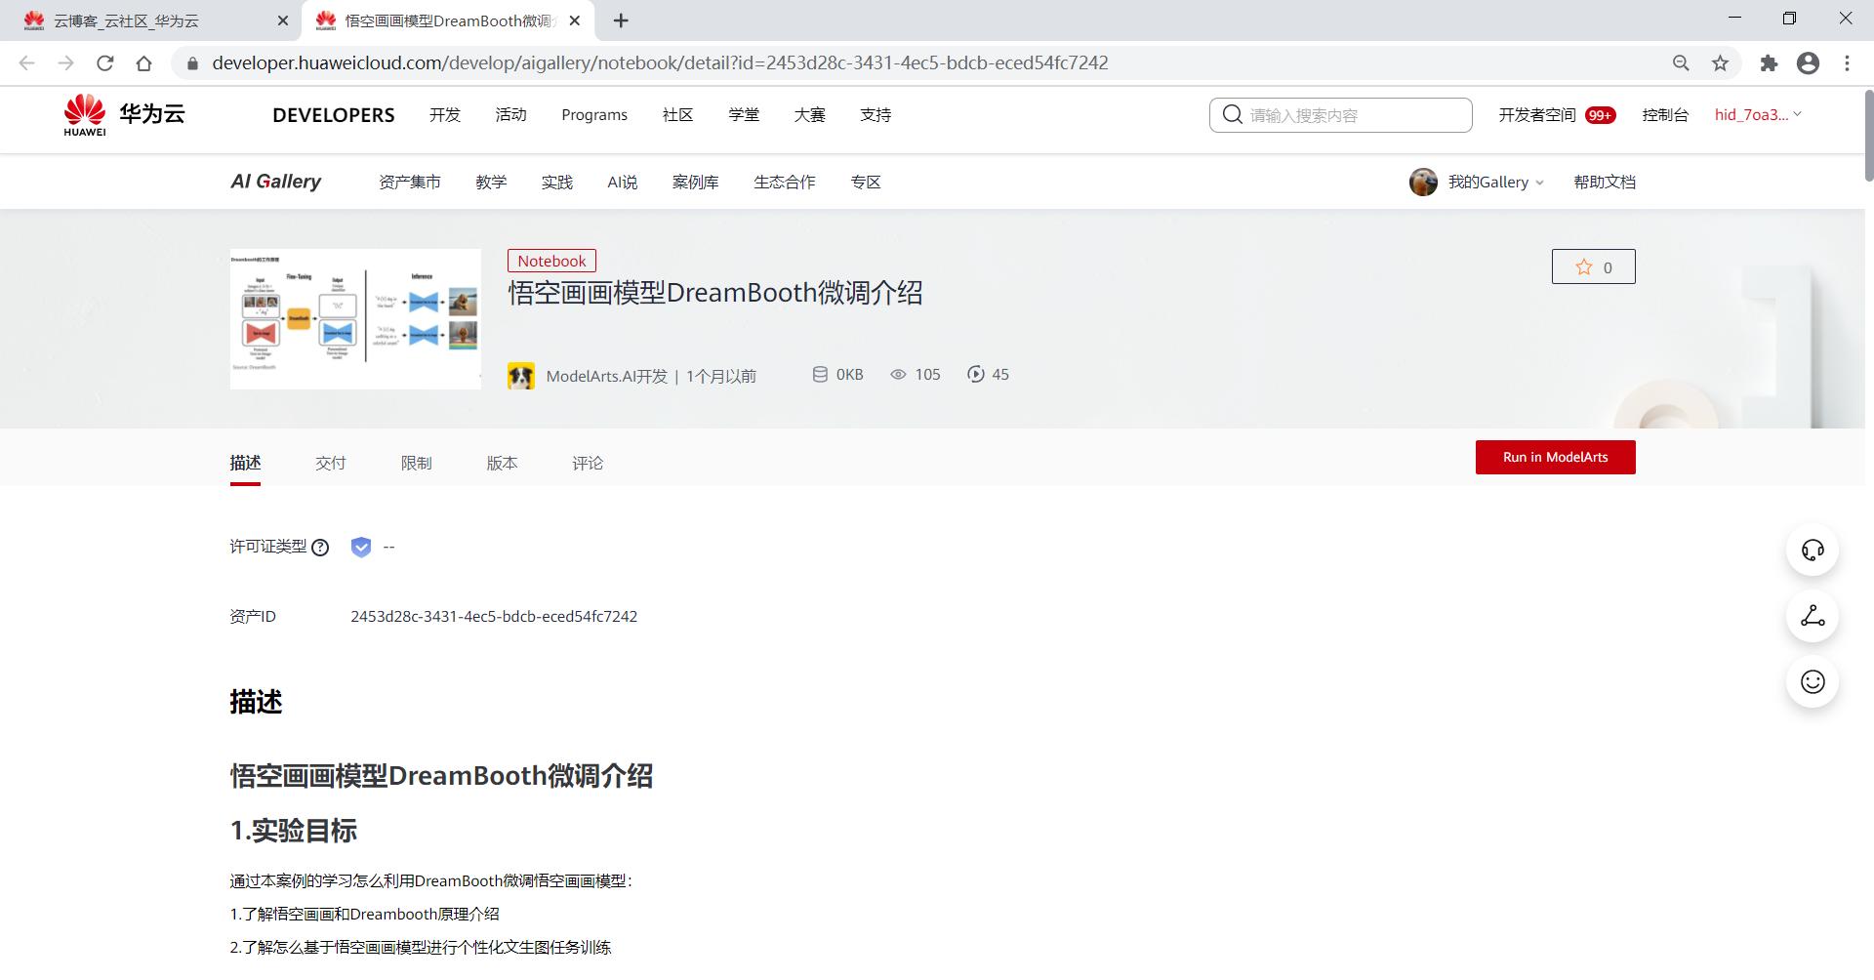Click the ModelArts author avatar icon

point(521,376)
